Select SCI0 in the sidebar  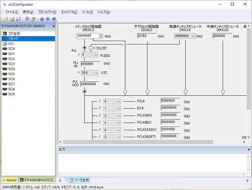[x=29, y=49]
